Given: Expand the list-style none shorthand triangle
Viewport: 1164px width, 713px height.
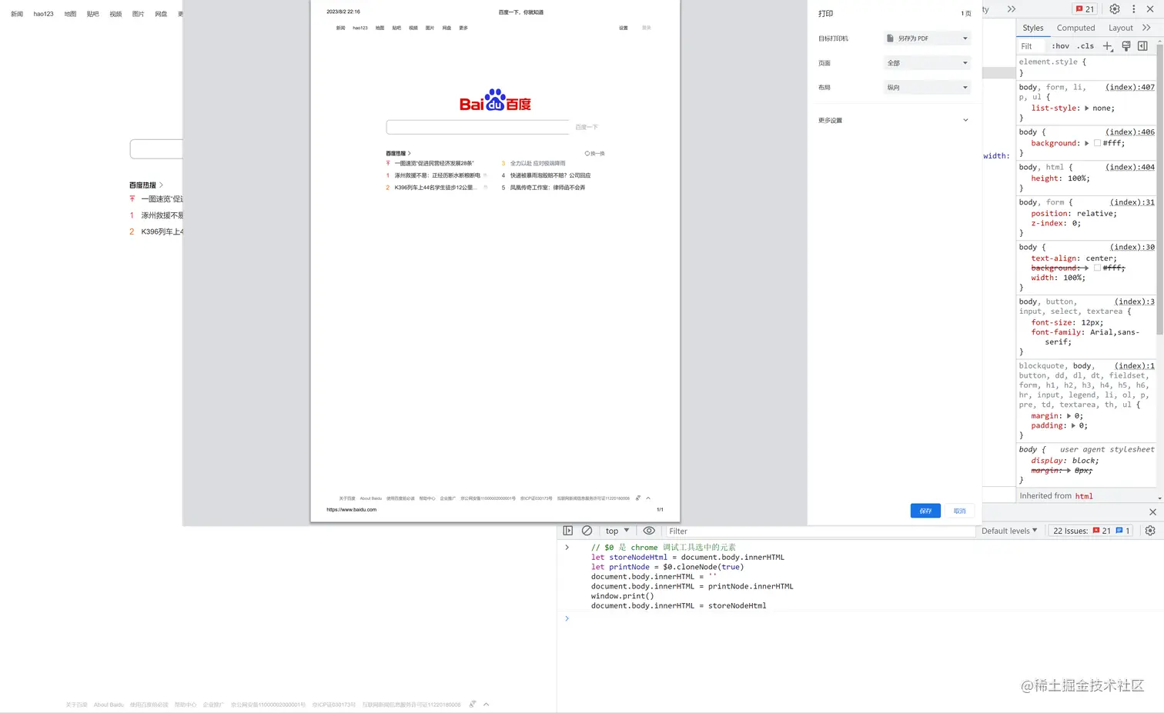Looking at the screenshot, I should pyautogui.click(x=1086, y=108).
